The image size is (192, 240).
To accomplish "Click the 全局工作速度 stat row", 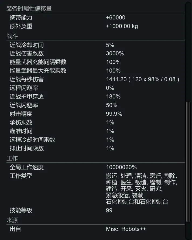I will pyautogui.click(x=94, y=167).
